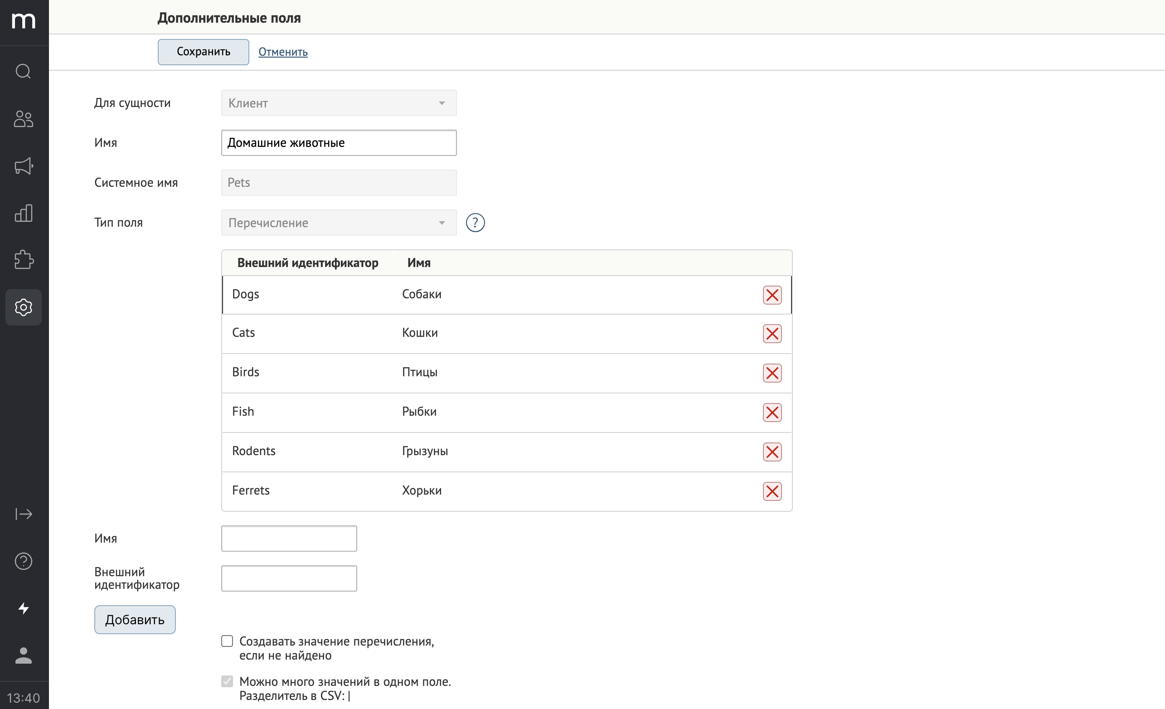Select the 'Ferrets' identifier cell
Screen dimensions: 1165x709
(x=251, y=490)
